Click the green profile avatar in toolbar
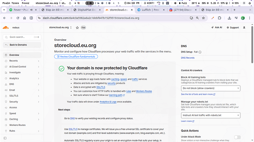254x142 pixels. click(x=243, y=18)
